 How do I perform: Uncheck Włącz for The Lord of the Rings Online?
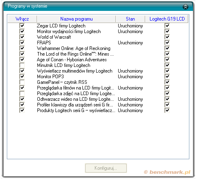22,54
